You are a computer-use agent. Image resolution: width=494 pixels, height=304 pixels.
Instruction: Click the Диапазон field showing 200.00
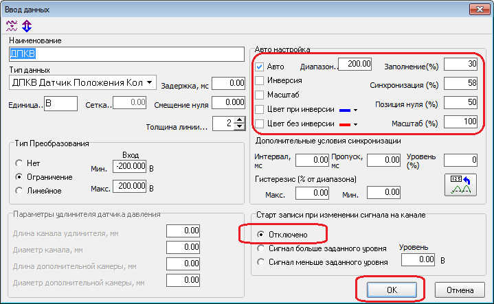pyautogui.click(x=355, y=65)
